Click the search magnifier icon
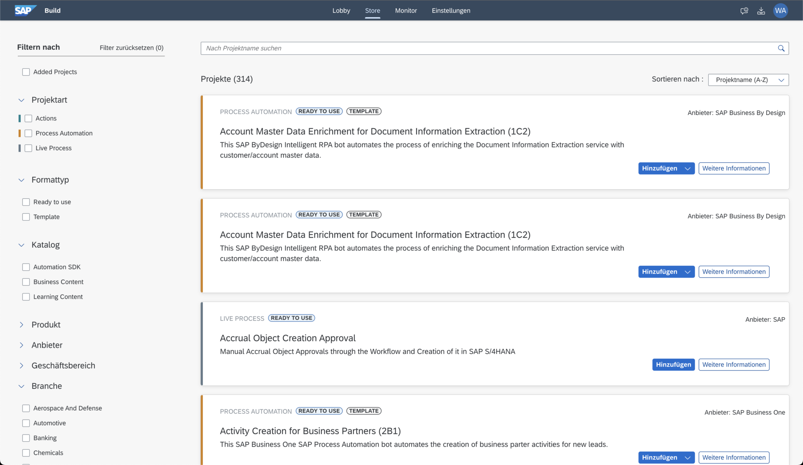The width and height of the screenshot is (803, 465). 781,48
